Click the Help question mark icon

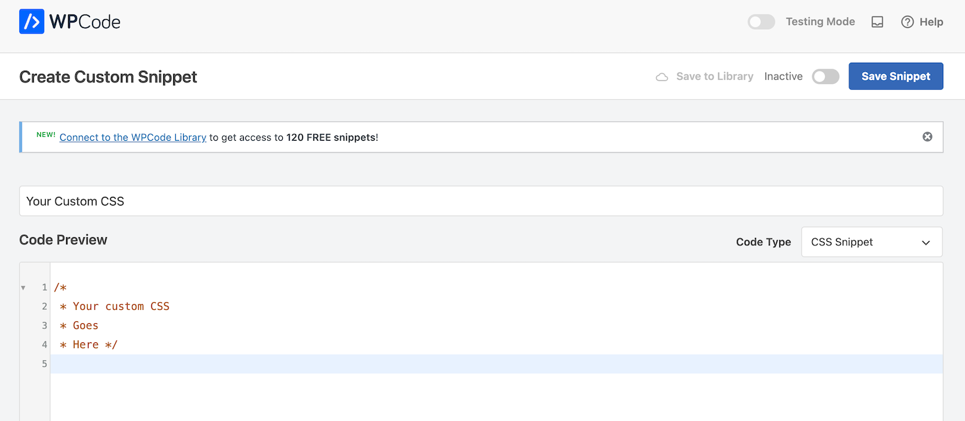pyautogui.click(x=907, y=21)
